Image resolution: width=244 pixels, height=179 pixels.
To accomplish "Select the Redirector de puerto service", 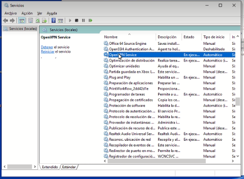I will (169, 151).
